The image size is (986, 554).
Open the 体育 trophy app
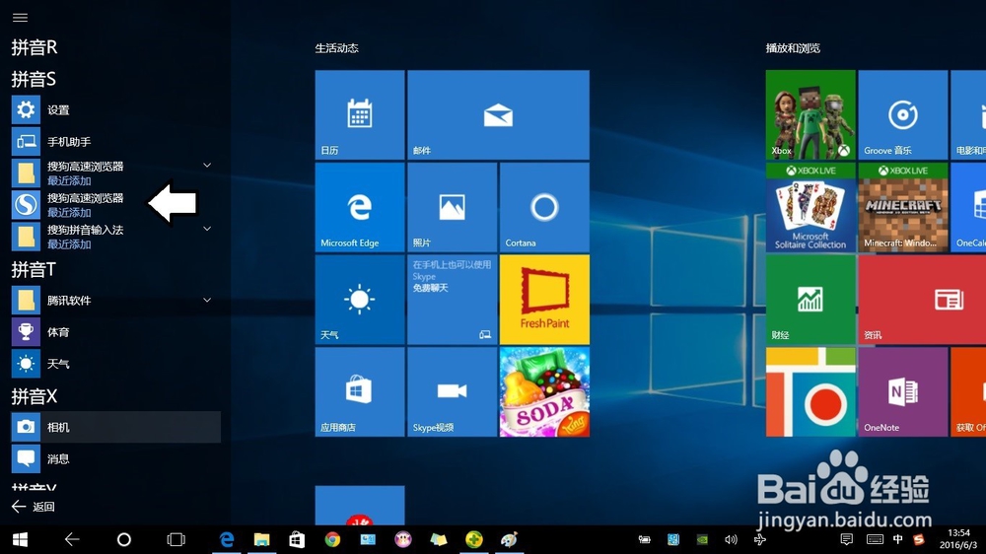click(115, 332)
